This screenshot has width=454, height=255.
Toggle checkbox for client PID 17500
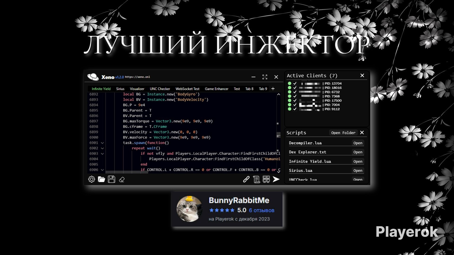pos(295,100)
